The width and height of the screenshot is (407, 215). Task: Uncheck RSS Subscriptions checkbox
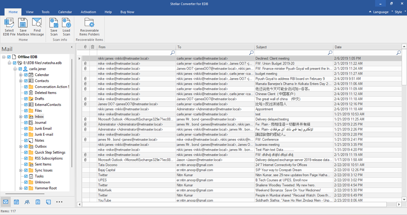(26, 158)
